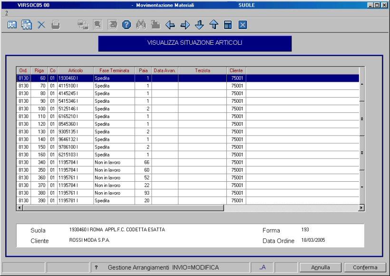Click the greyed printer icon

tap(56, 25)
